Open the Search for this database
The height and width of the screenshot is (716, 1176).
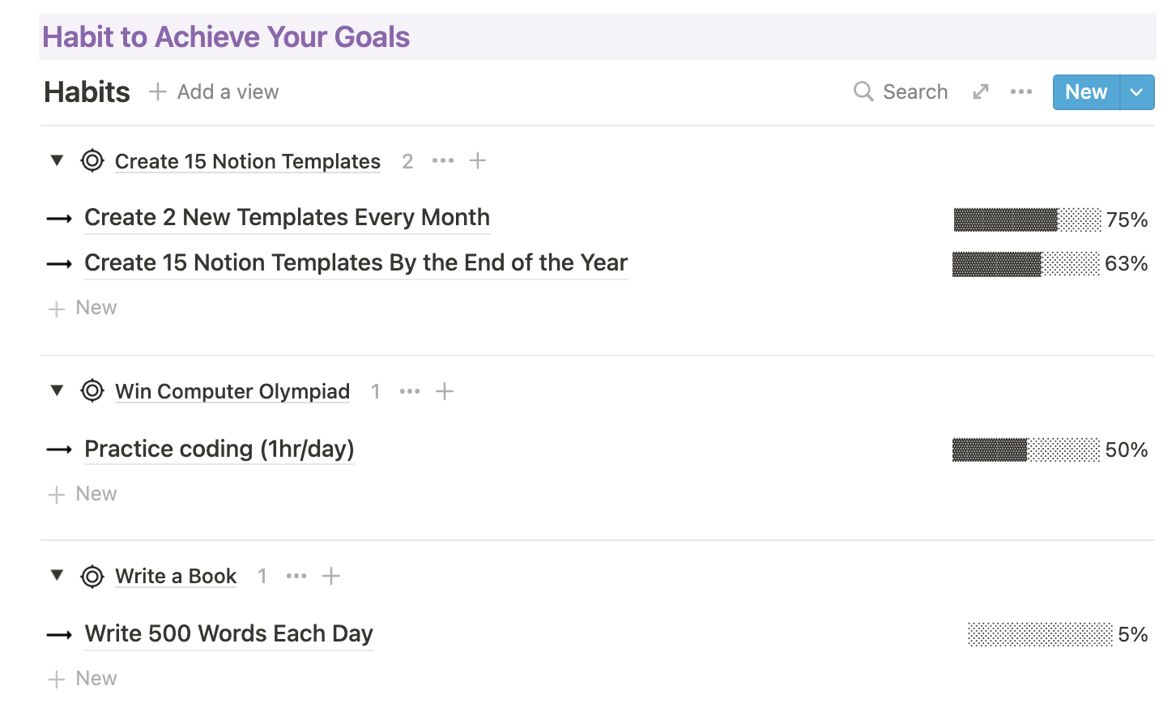tap(900, 92)
